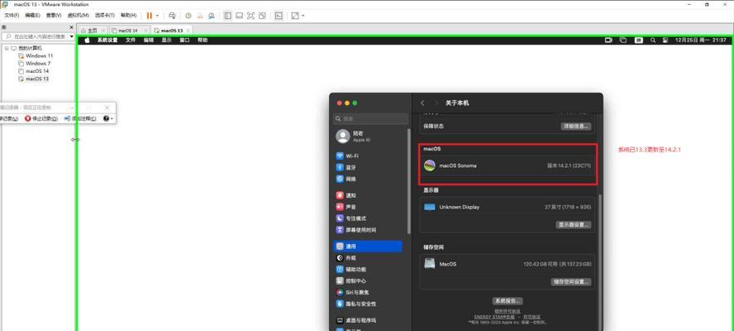The width and height of the screenshot is (734, 331).
Task: Click the keyboard input source icon
Action: (639, 41)
